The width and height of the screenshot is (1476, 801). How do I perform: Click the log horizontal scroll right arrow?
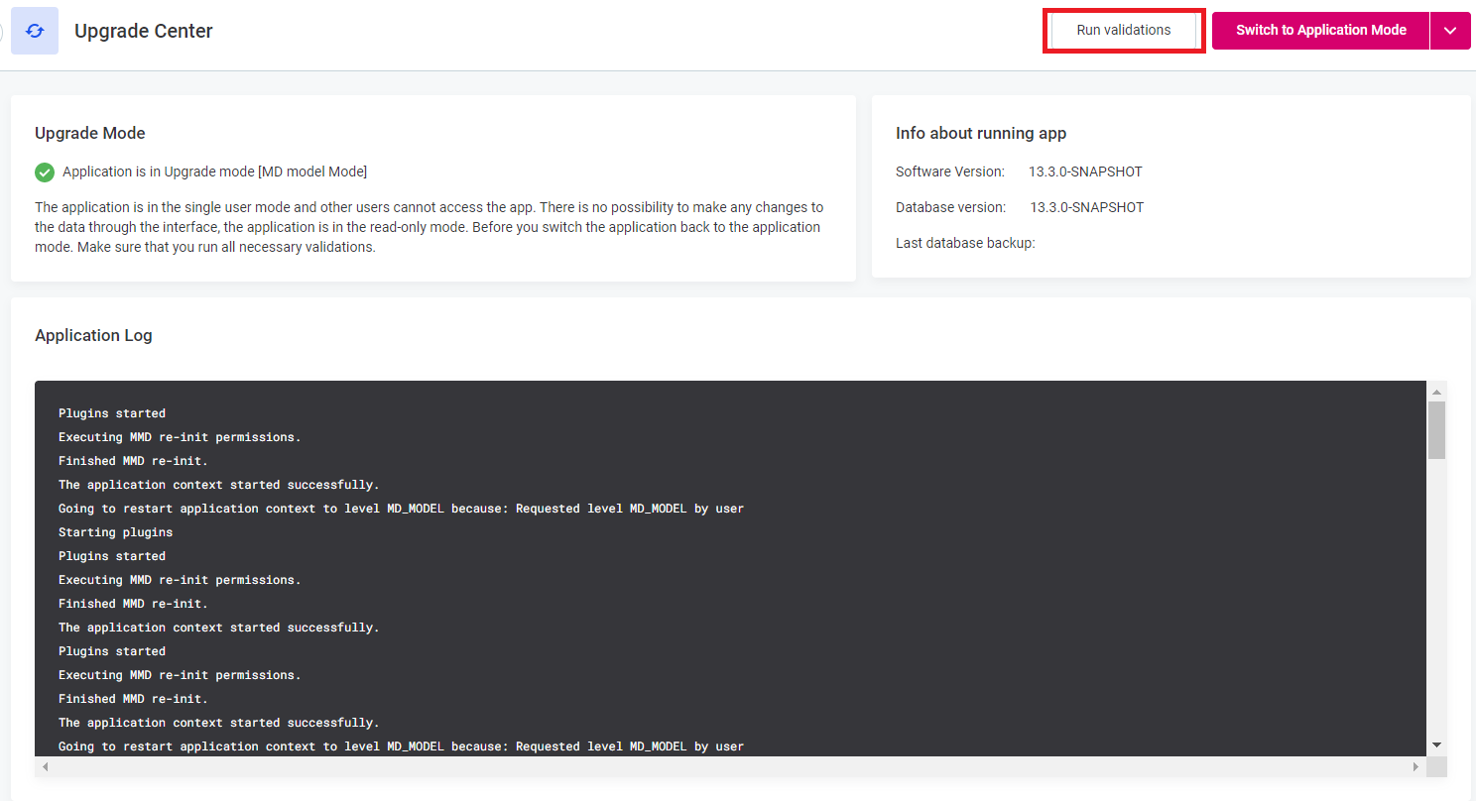point(1416,767)
